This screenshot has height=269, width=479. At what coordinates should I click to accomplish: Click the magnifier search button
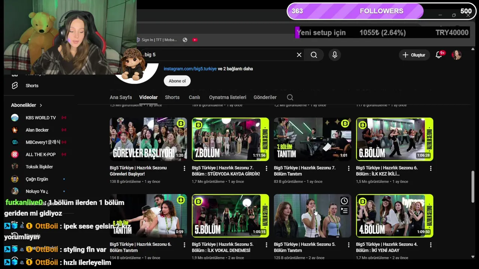pyautogui.click(x=314, y=55)
